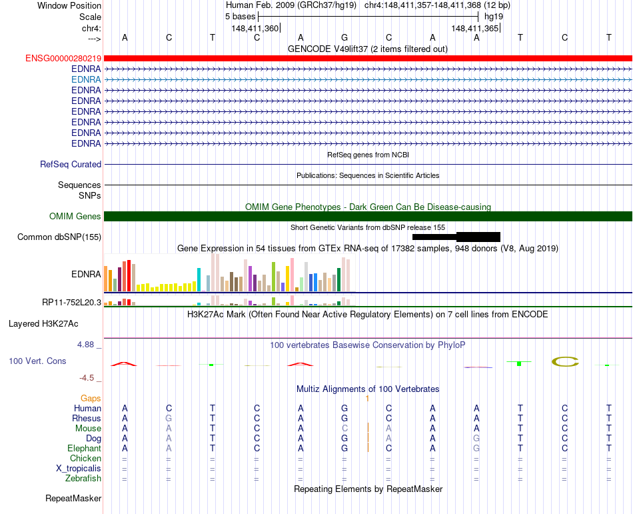This screenshot has width=633, height=514.
Task: Click the Gene Expression in 54 tissues title
Action: 368,248
